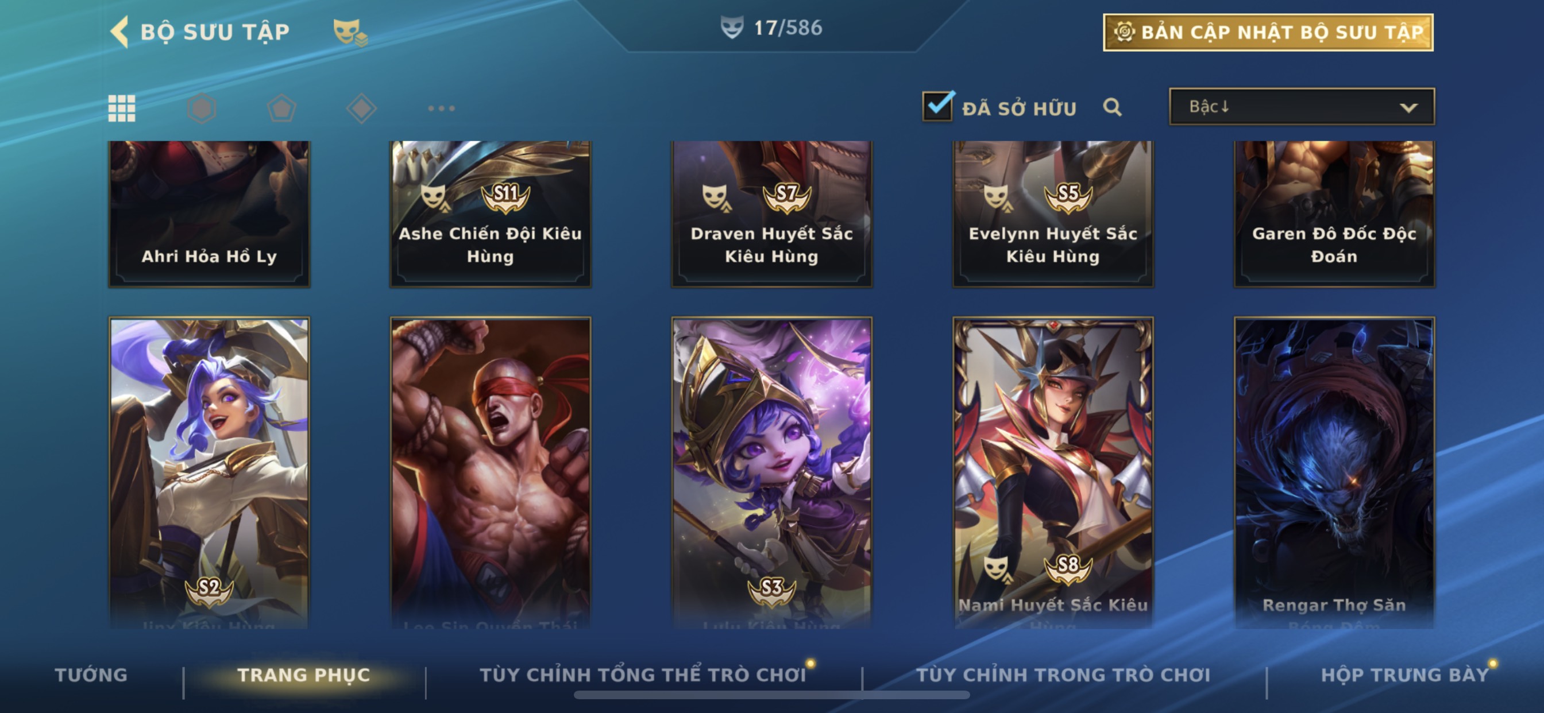This screenshot has height=713, width=1544.
Task: Show more filters via three dots
Action: coord(441,108)
